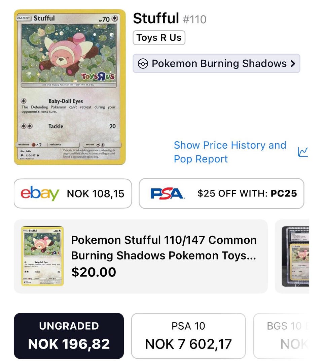Open the graded slab listing thumbnail
323x364 pixels.
pyautogui.click(x=295, y=256)
